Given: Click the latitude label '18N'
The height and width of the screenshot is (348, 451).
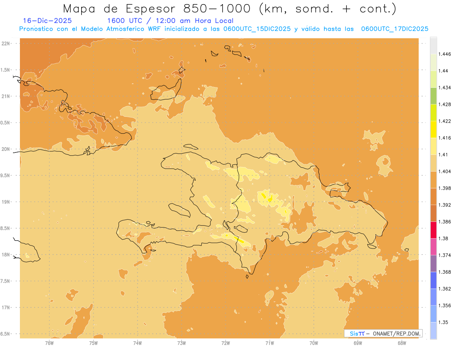Looking at the screenshot, I should point(6,255).
